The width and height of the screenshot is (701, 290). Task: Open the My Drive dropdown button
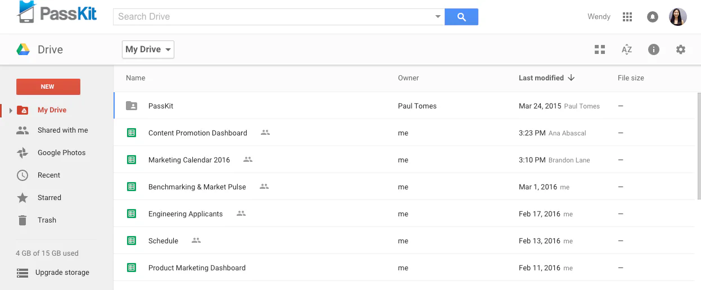148,49
